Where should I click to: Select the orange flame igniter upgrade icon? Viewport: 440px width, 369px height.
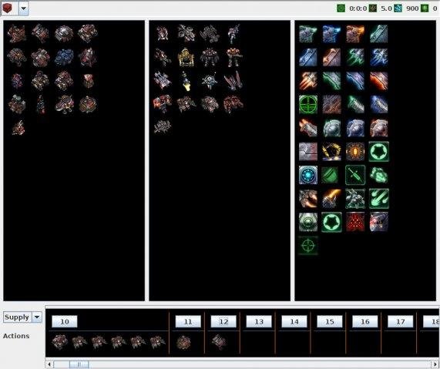(331, 199)
